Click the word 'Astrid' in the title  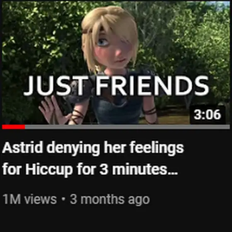(x=22, y=148)
